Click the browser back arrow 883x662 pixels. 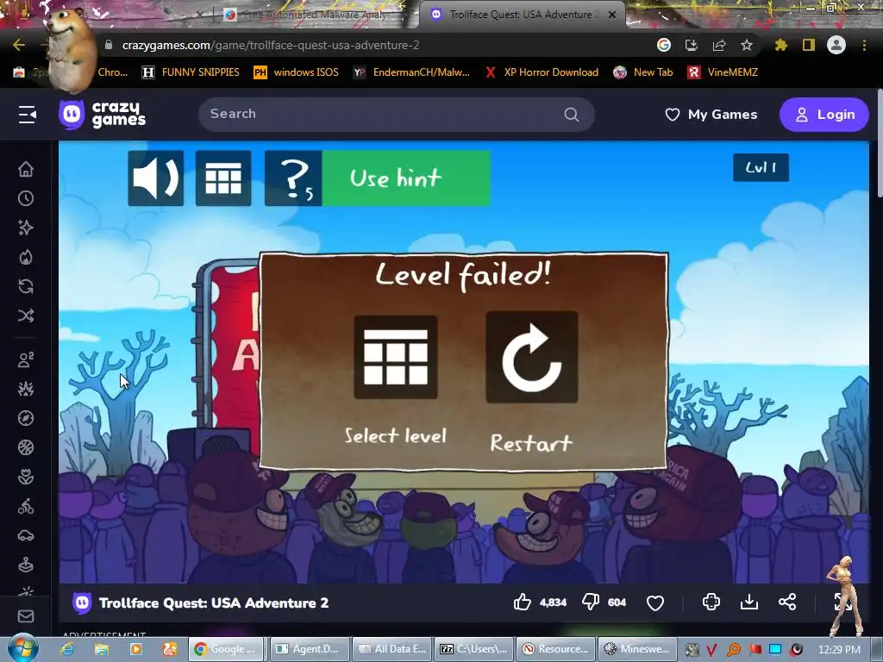click(x=19, y=45)
